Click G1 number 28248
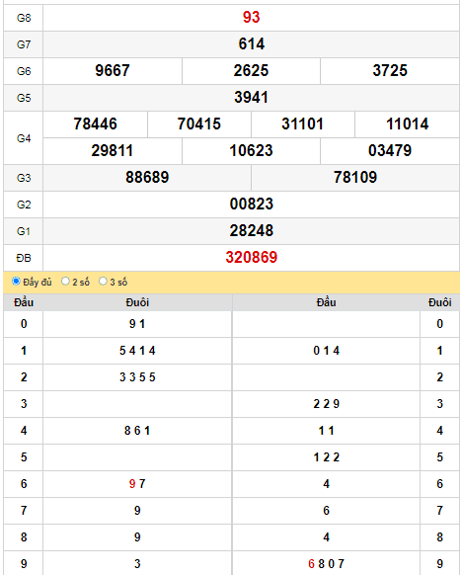The height and width of the screenshot is (575, 462). [x=252, y=230]
